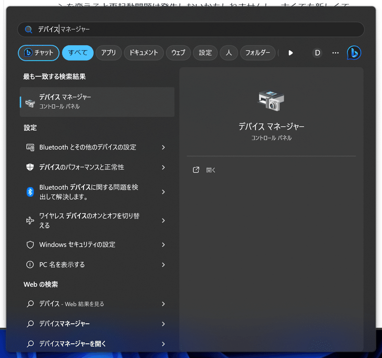Click the Bing logo at top right

coord(354,53)
